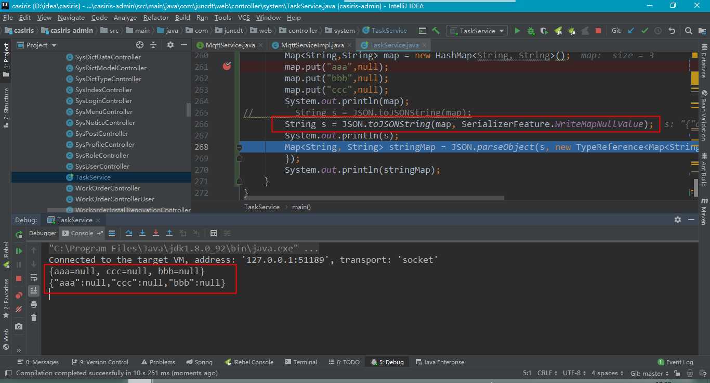
Task: Click the Build project hammer icon
Action: point(436,31)
